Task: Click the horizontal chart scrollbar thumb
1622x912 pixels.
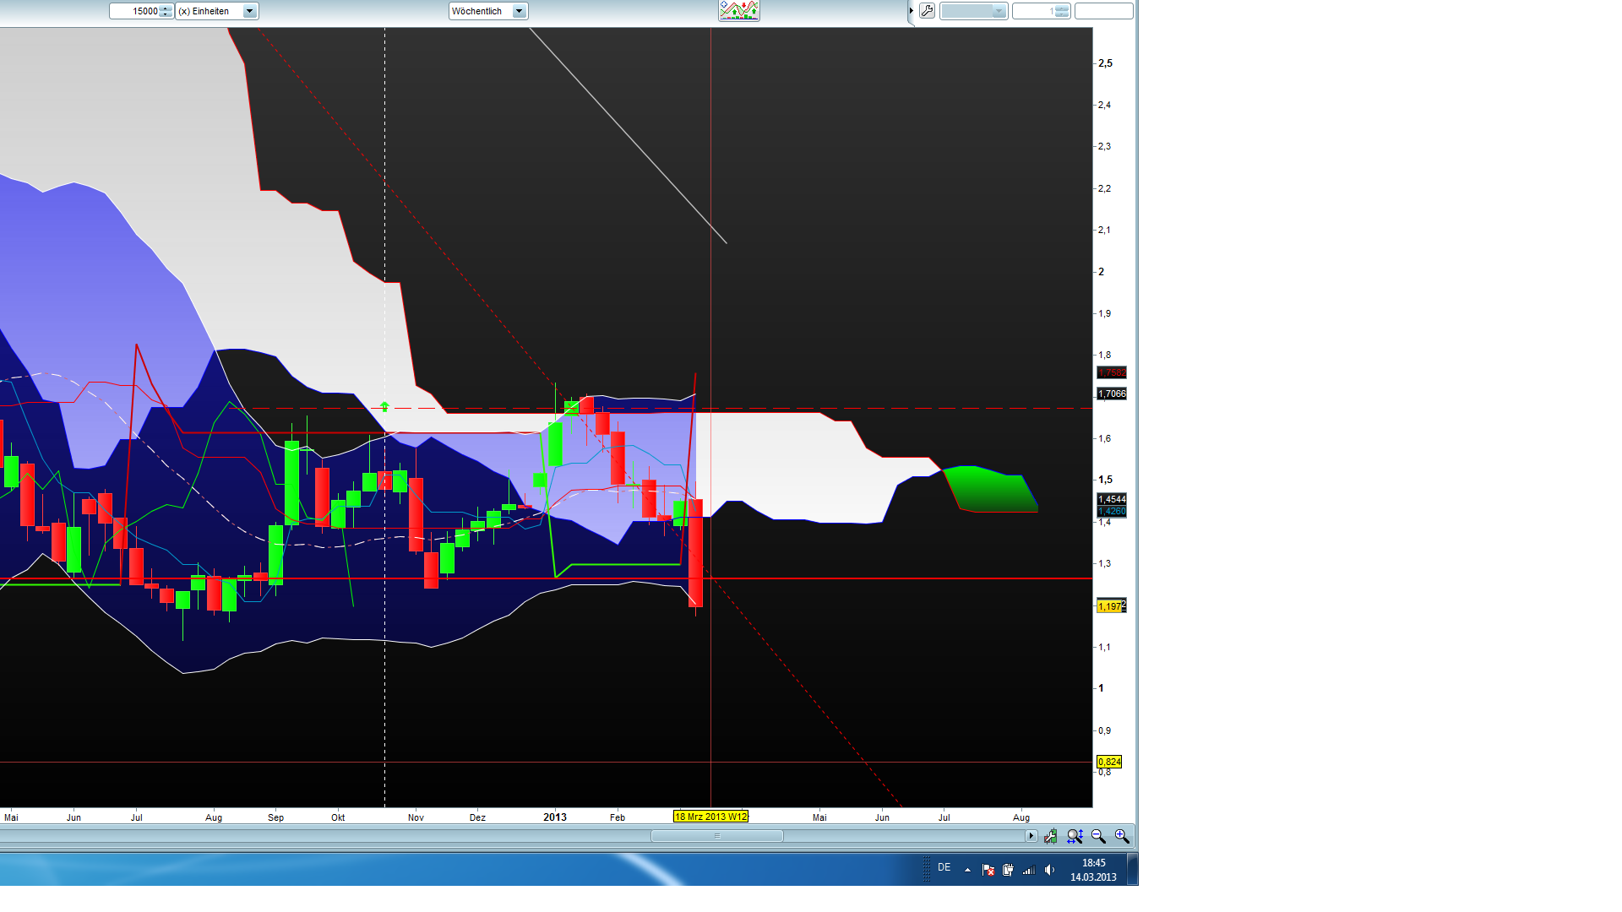Action: pos(716,836)
